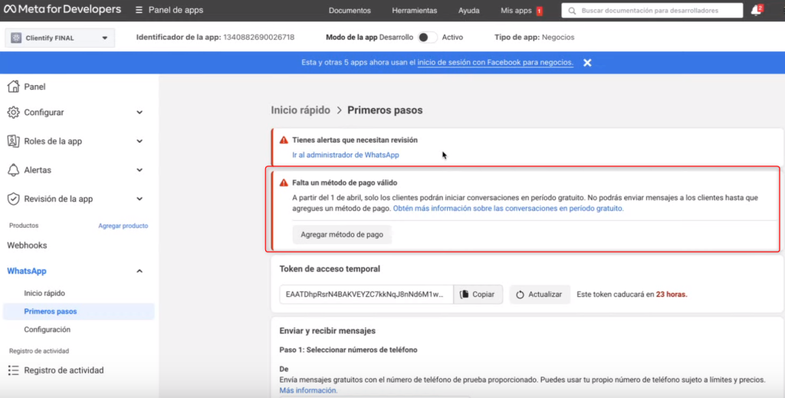Click the "Token de acceso temporal" heading
This screenshot has height=398, width=785.
[x=330, y=269]
